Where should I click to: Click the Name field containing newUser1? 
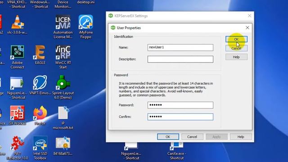pyautogui.click(x=180, y=47)
